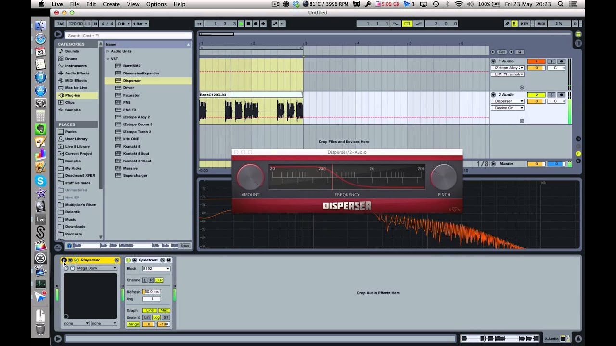The image size is (616, 346).
Task: Unfold Spectrum display with triangle button
Action: coord(134,260)
